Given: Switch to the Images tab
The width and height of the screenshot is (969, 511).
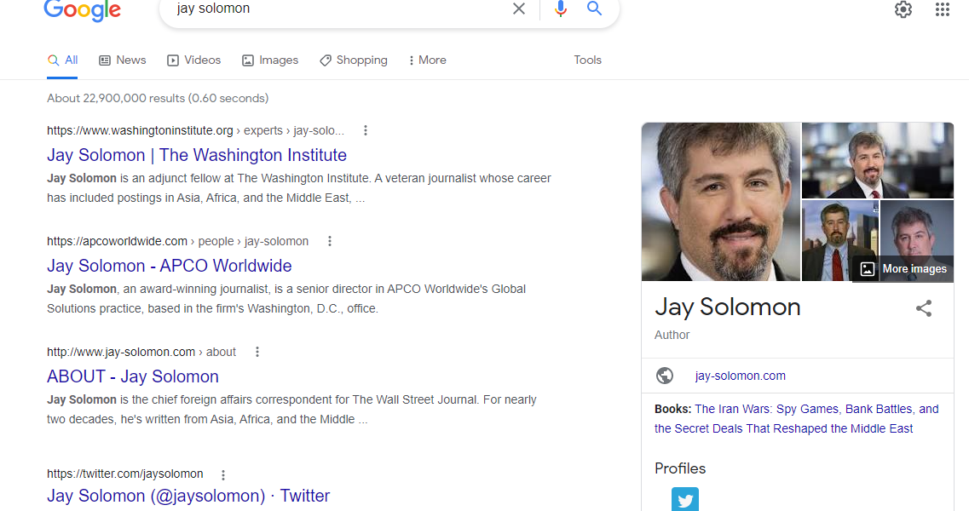Looking at the screenshot, I should (270, 60).
